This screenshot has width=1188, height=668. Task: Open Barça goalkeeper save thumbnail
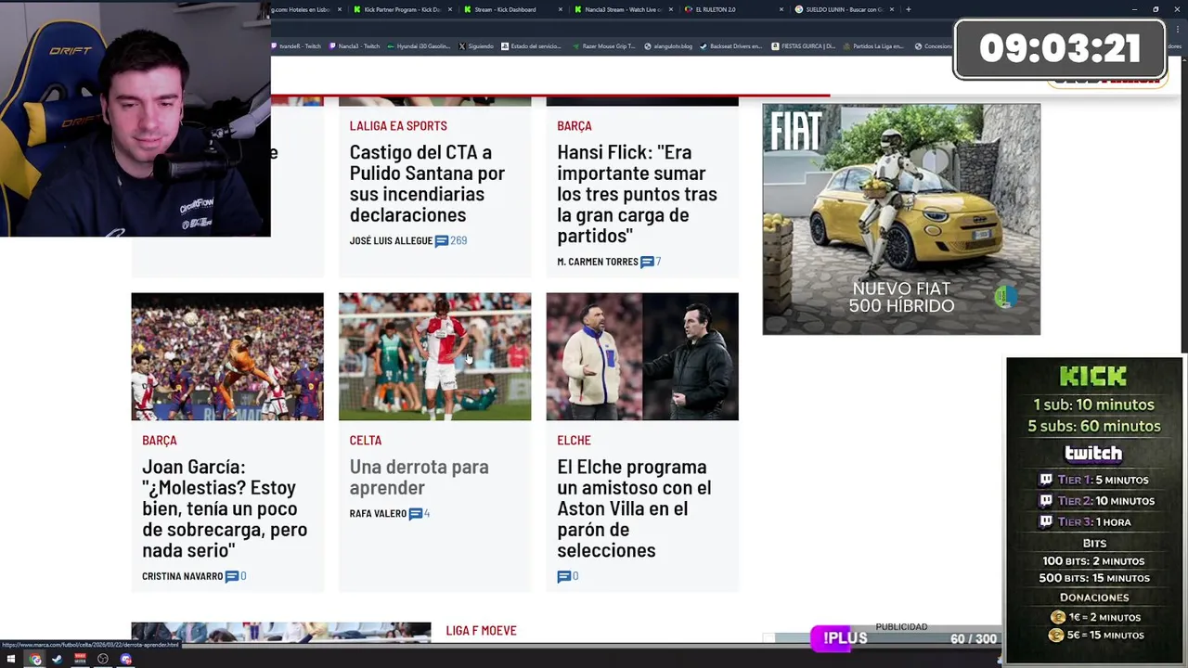coord(227,357)
